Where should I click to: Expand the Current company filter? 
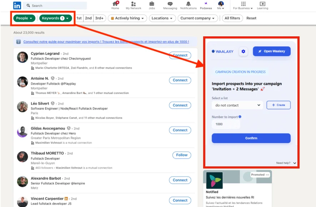click(198, 18)
